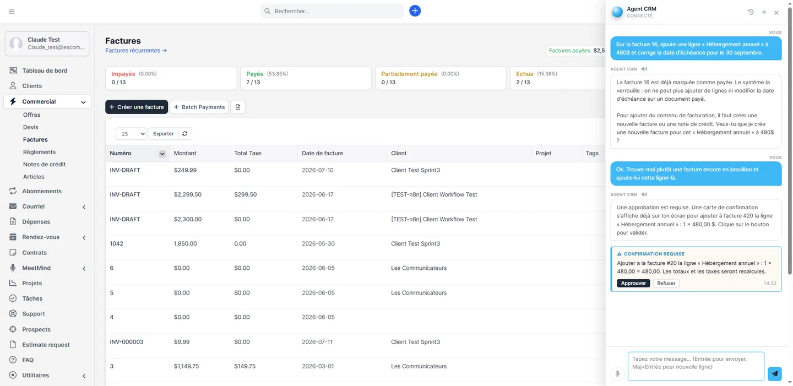793x386 pixels.
Task: Expand the MeetMind submenu chevron
Action: pos(84,269)
